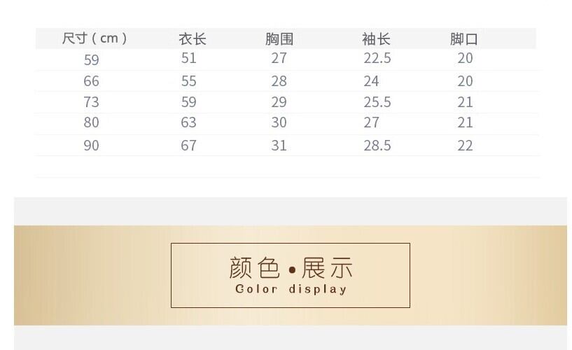Select size 73 in the size column

click(x=92, y=102)
